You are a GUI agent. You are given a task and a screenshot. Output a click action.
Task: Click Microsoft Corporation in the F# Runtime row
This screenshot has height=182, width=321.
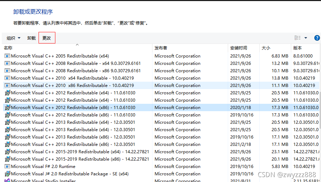177,167
